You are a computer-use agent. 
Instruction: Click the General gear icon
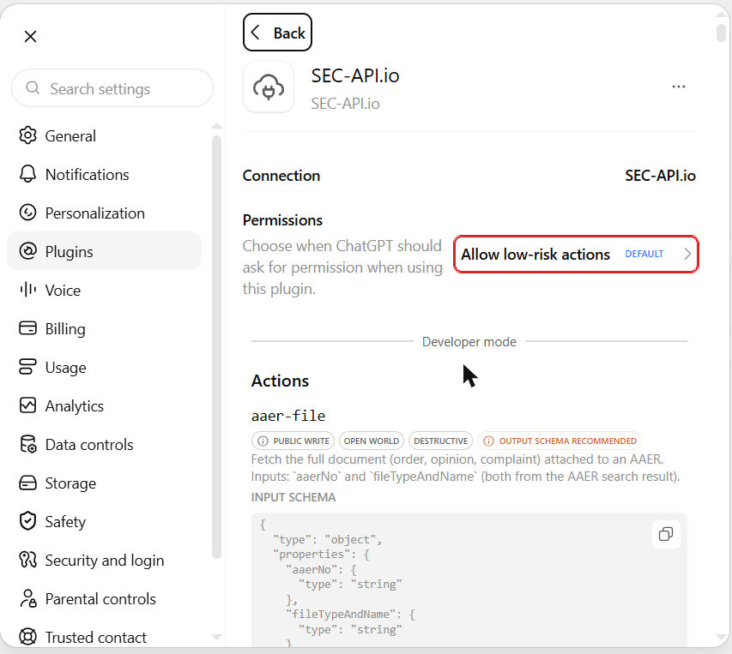click(27, 135)
